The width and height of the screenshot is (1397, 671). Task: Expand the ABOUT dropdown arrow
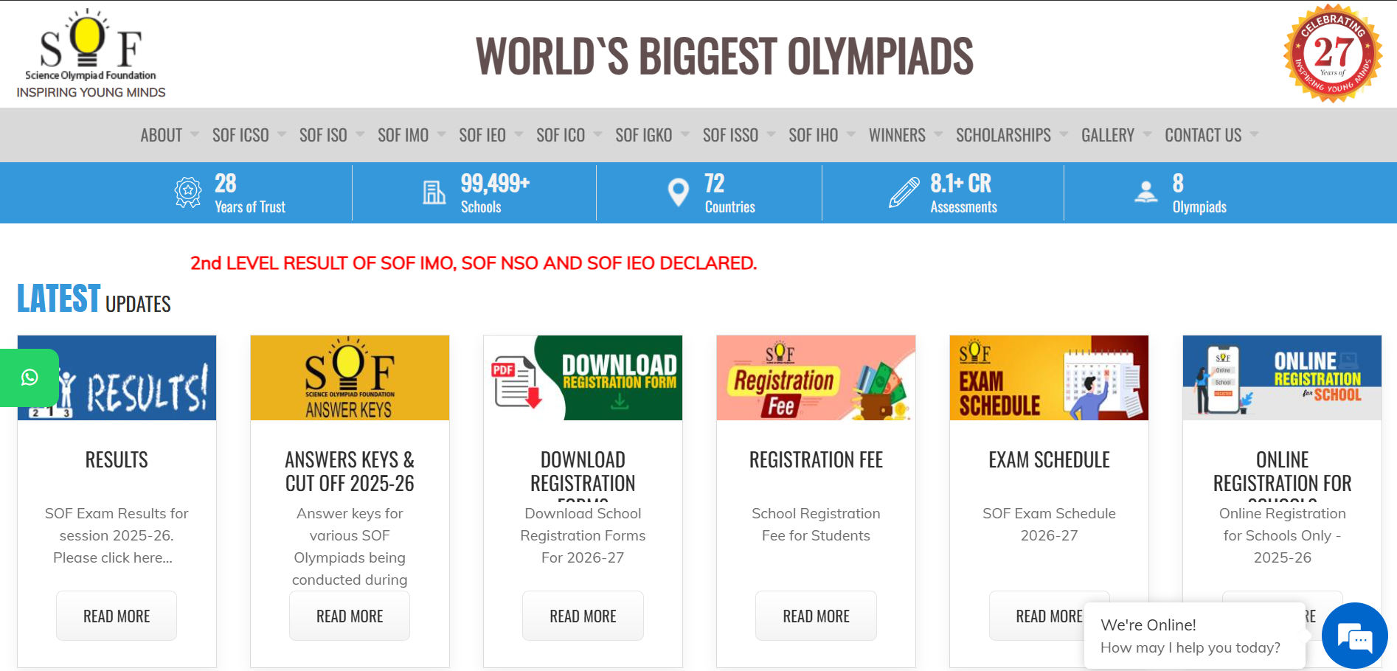point(195,135)
